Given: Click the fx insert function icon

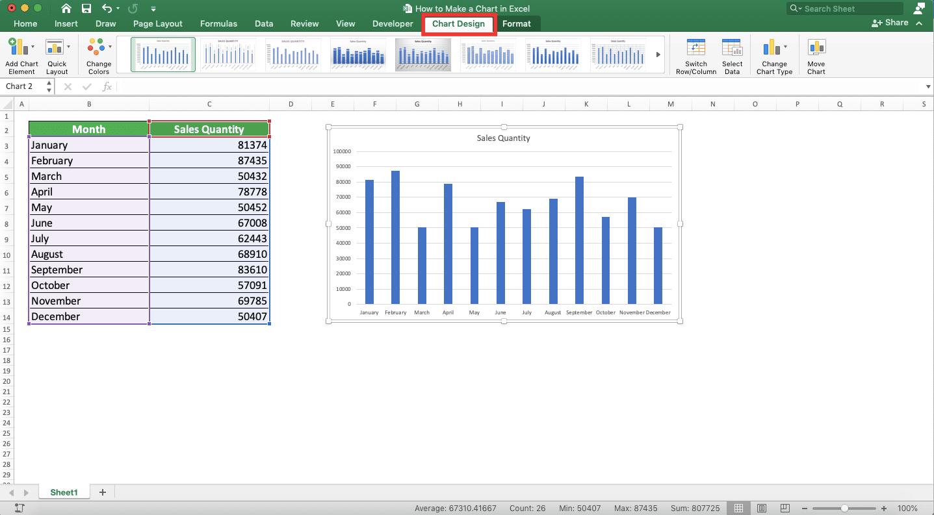Looking at the screenshot, I should point(107,86).
